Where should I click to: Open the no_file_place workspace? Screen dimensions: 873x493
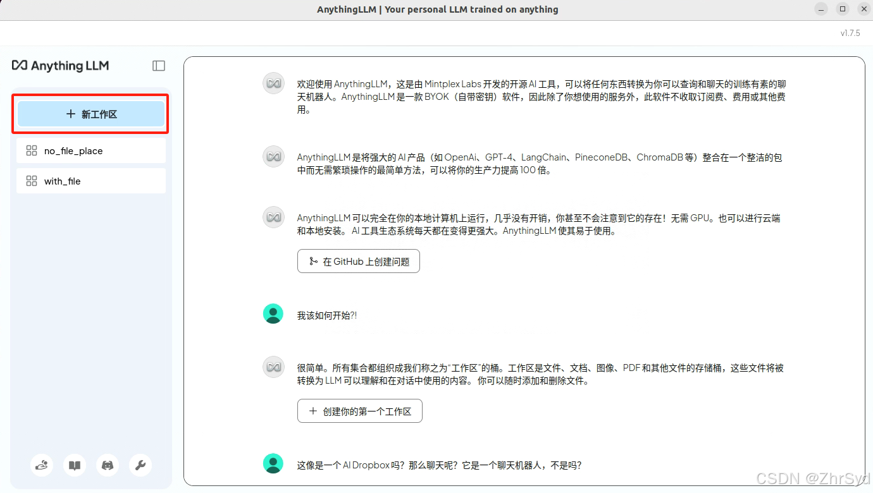[91, 150]
